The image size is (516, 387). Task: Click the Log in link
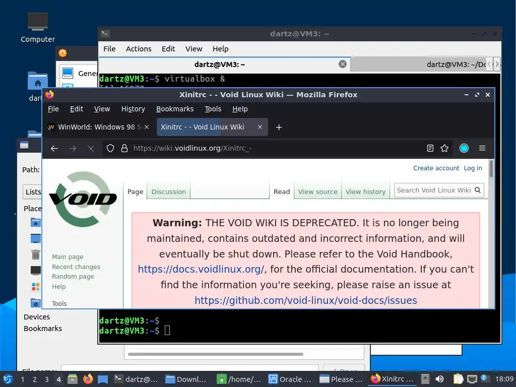[473, 168]
